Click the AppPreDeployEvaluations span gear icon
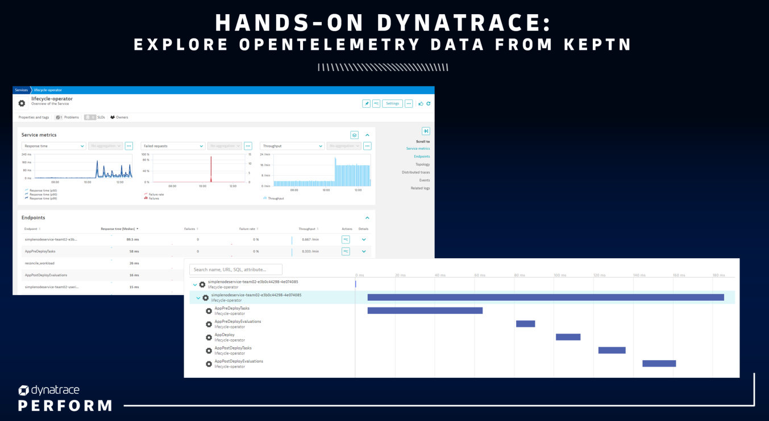The image size is (769, 421). tap(209, 324)
